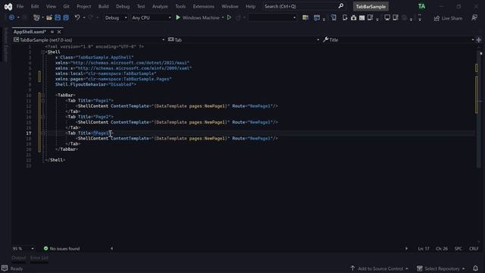Start debugging with green Windows Machine arrow
Screen dimensions: 485x273
(178, 17)
